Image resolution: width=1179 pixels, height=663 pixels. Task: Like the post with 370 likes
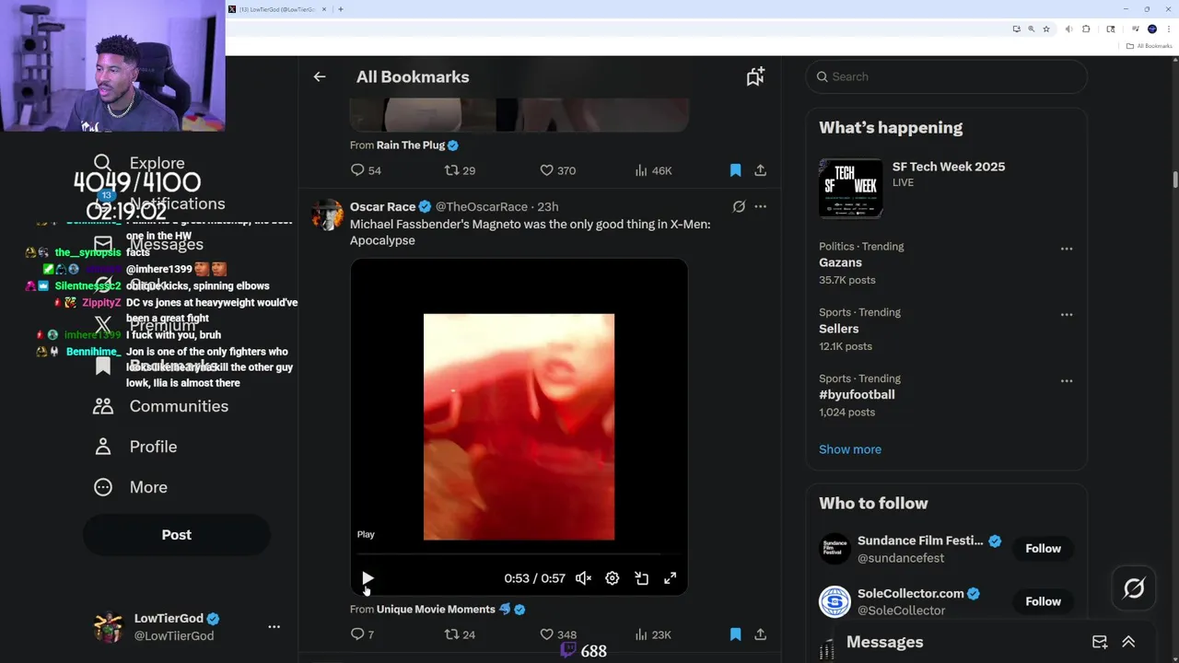click(557, 170)
